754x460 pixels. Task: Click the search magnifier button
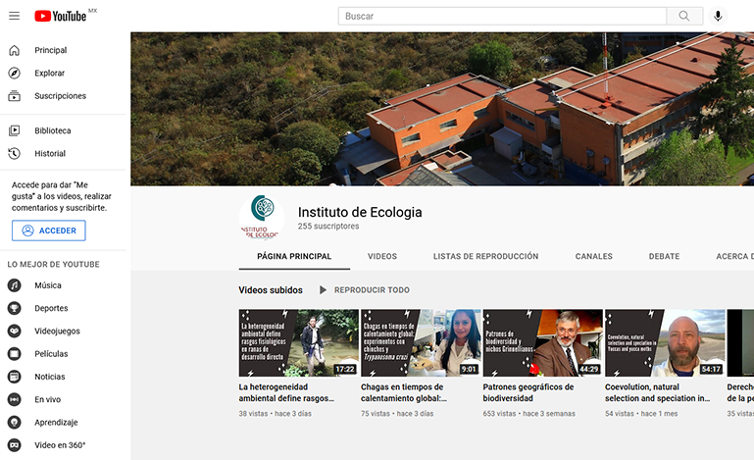684,16
